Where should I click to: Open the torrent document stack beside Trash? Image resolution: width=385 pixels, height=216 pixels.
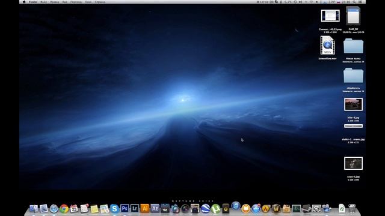[x=342, y=208]
